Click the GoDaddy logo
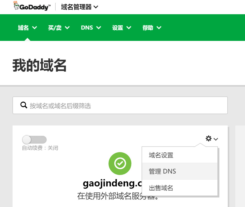245x207 pixels. point(32,6)
